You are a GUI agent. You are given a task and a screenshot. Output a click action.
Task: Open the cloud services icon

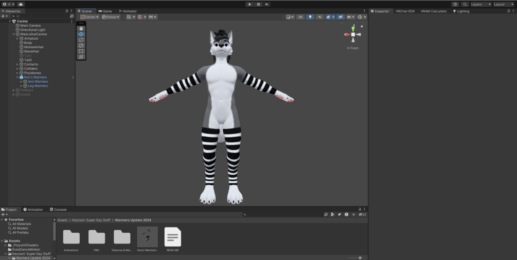[x=21, y=4]
